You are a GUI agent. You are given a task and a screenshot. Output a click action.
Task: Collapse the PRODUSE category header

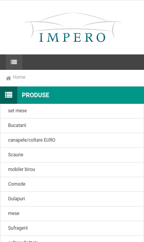pos(35,95)
